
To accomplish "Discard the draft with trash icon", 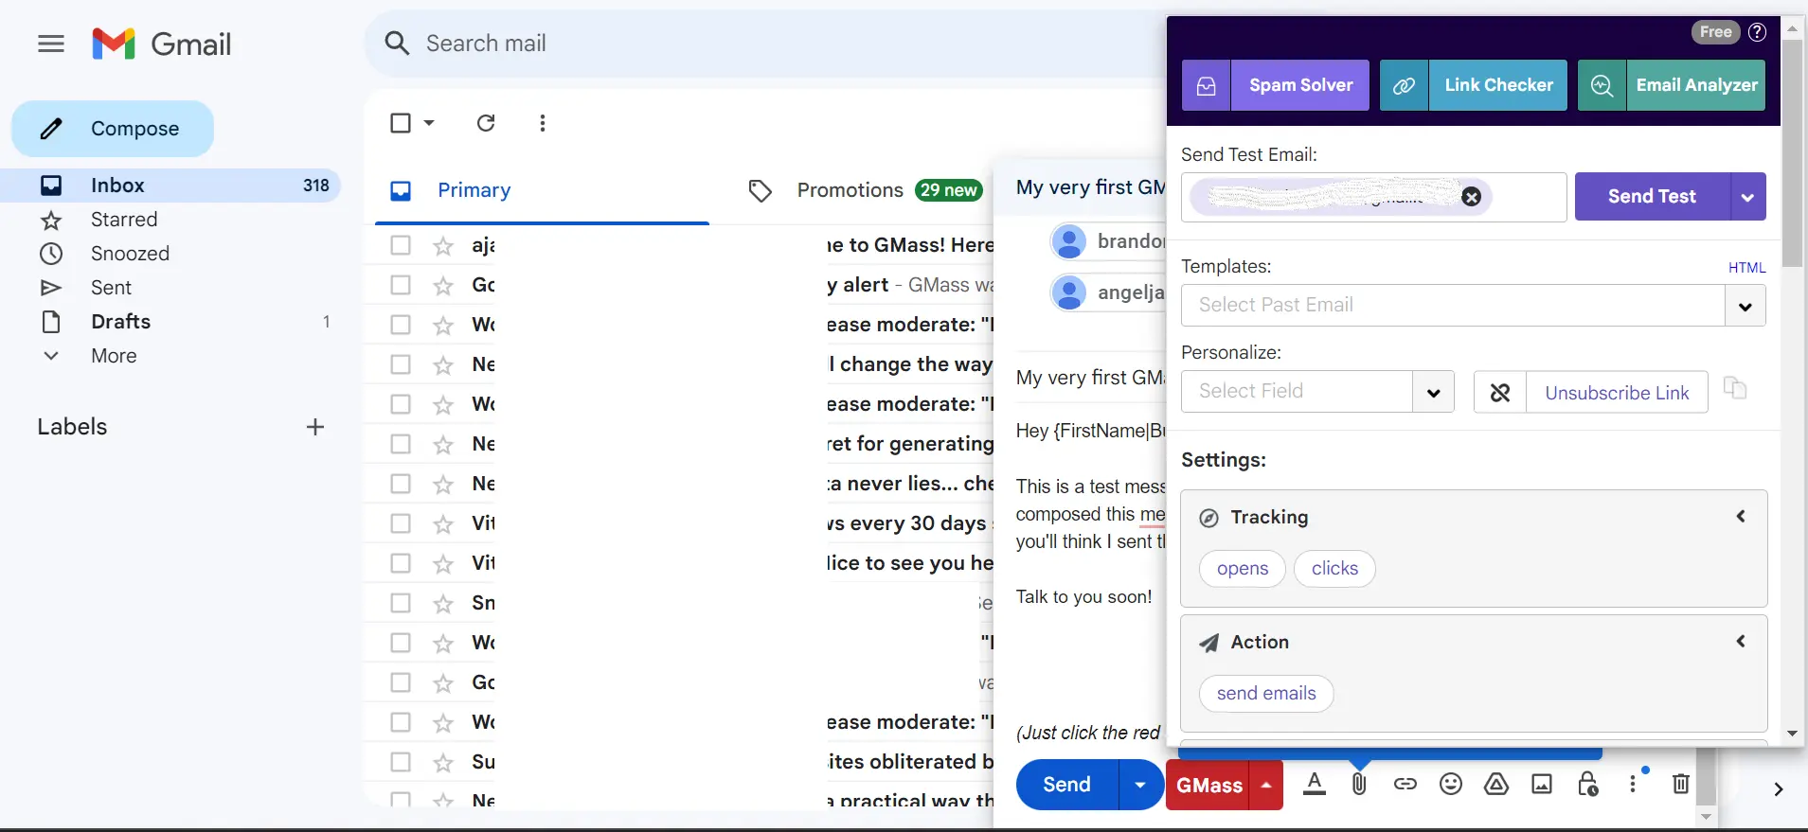I will pyautogui.click(x=1681, y=784).
